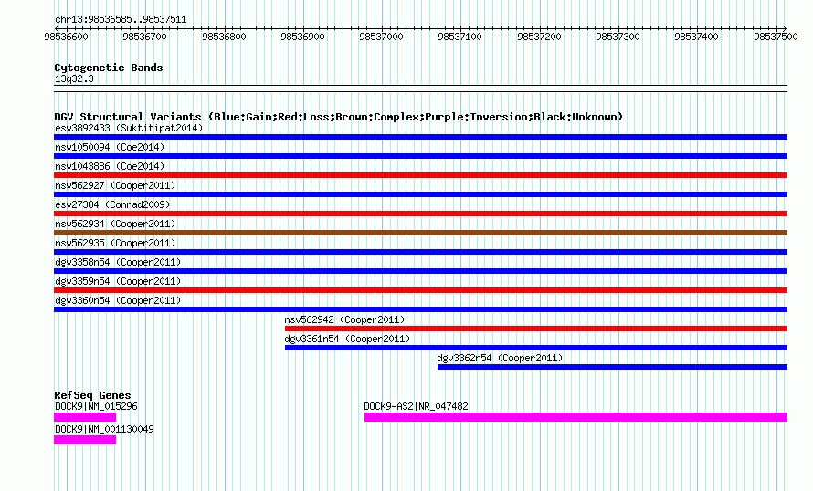Click the nsv562942 red bar
This screenshot has width=813, height=491.
pos(536,329)
